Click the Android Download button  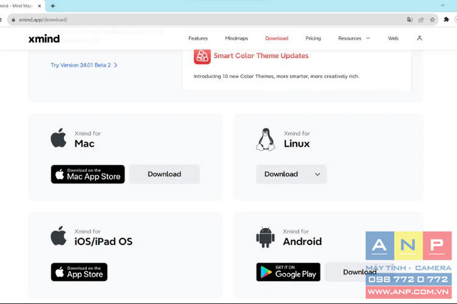[360, 272]
